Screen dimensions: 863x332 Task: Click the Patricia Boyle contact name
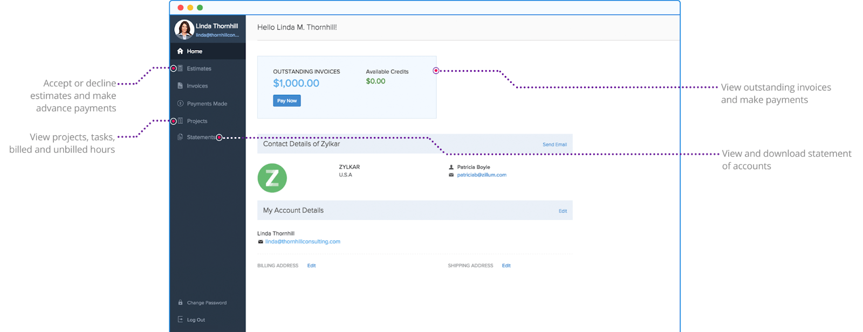(474, 167)
